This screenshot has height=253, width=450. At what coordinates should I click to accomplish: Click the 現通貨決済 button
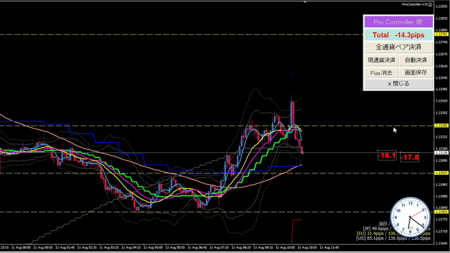click(x=382, y=60)
